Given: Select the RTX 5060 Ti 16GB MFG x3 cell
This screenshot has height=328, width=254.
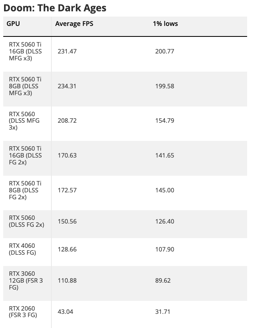Looking at the screenshot, I should tap(25, 51).
